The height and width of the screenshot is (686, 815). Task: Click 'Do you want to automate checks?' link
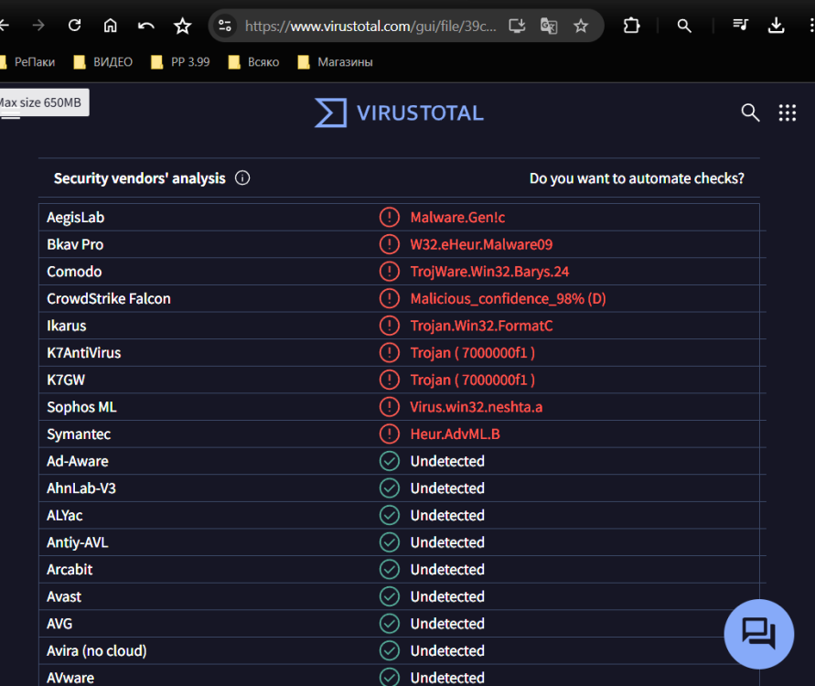click(x=637, y=178)
